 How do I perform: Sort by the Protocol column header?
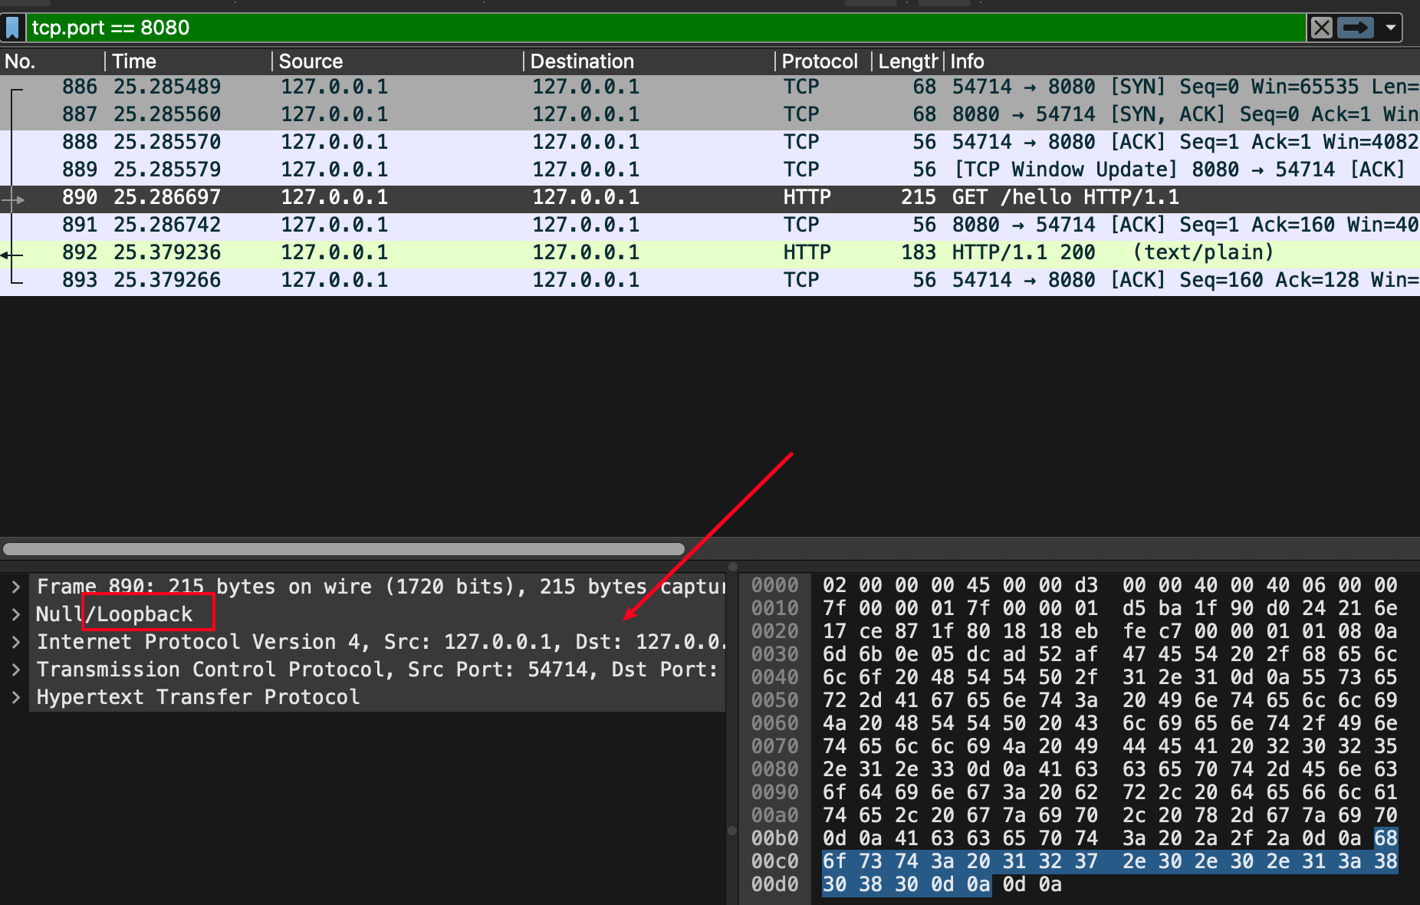point(819,61)
